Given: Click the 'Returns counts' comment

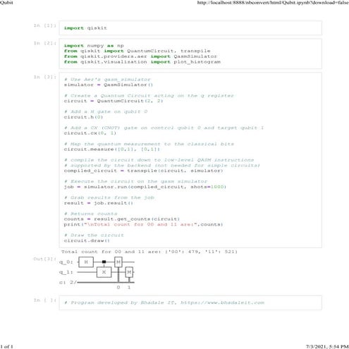Looking at the screenshot, I should (90, 214).
